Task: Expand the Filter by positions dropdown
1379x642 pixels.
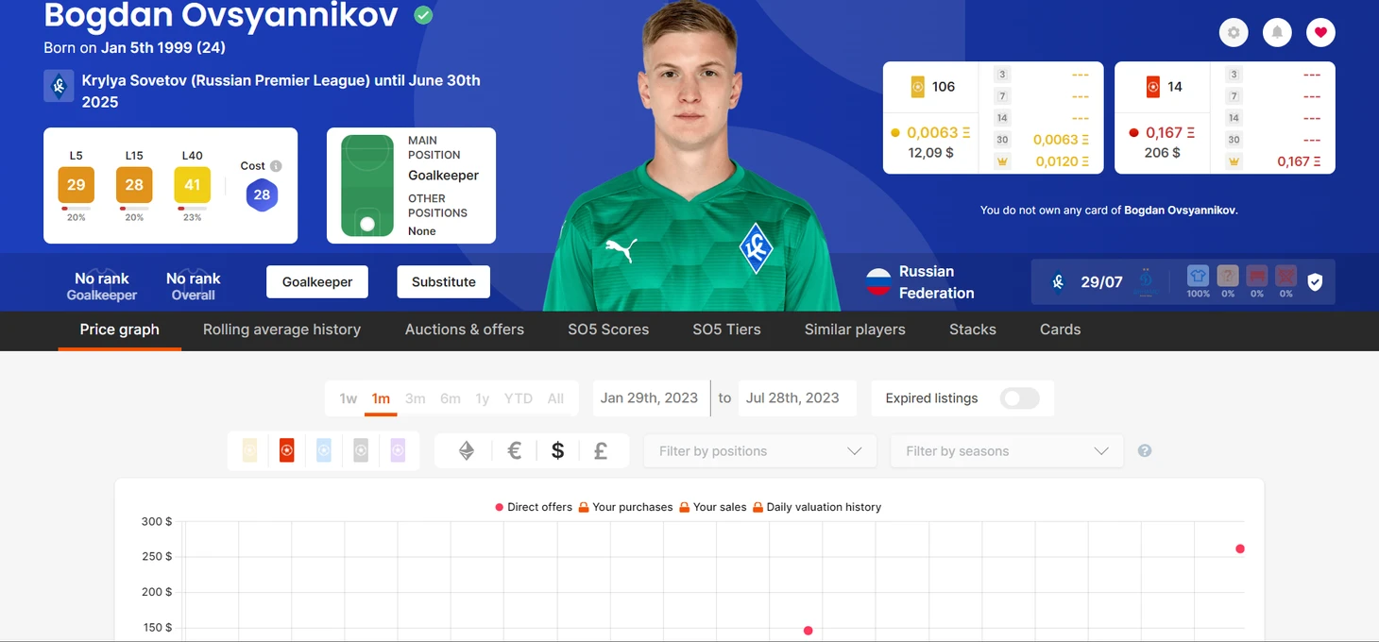Action: (760, 451)
